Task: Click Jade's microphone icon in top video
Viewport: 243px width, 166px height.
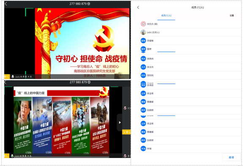Action: tap(13, 76)
